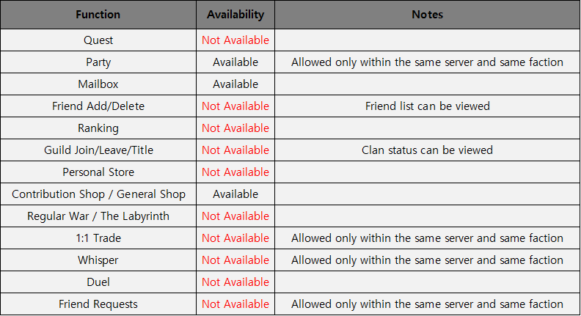581x316 pixels.
Task: Click the Friend Add/Delete cell
Action: [x=98, y=106]
